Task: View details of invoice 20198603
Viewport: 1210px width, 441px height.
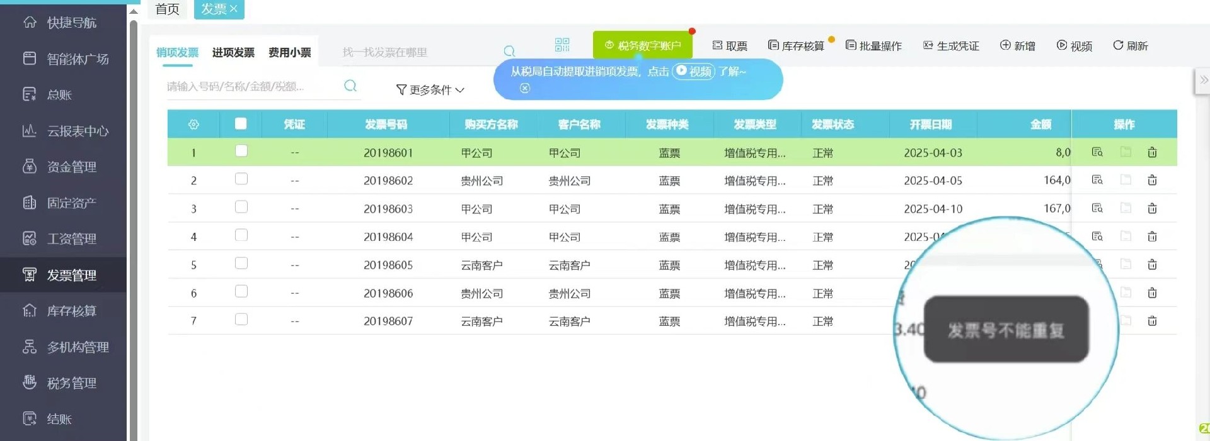Action: click(1097, 208)
